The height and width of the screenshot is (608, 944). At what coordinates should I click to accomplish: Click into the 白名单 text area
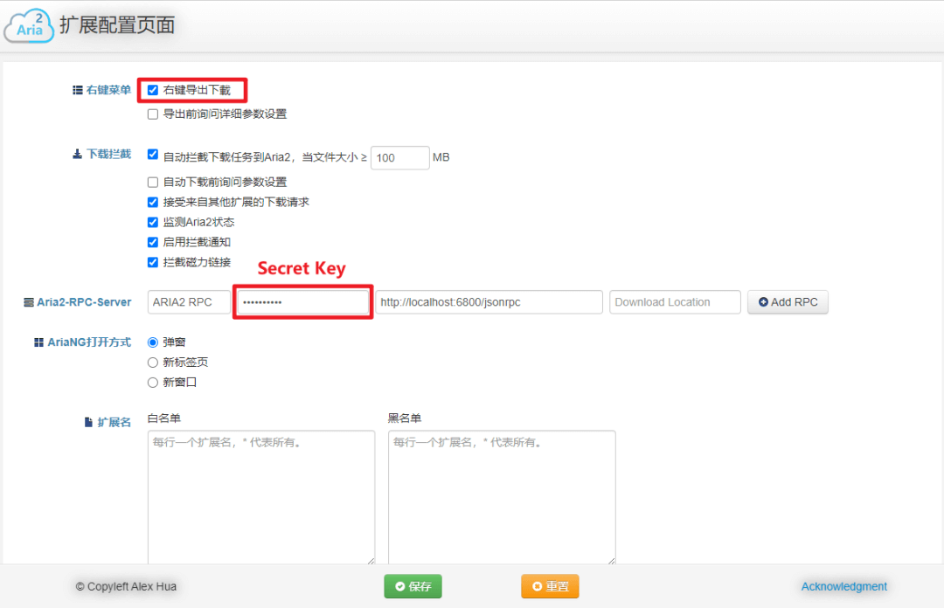tap(260, 496)
